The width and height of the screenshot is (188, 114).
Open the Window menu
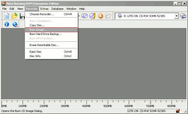pos(71,9)
